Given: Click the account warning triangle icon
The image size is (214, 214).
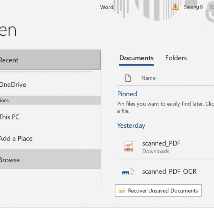Looking at the screenshot, I should coord(175,7).
